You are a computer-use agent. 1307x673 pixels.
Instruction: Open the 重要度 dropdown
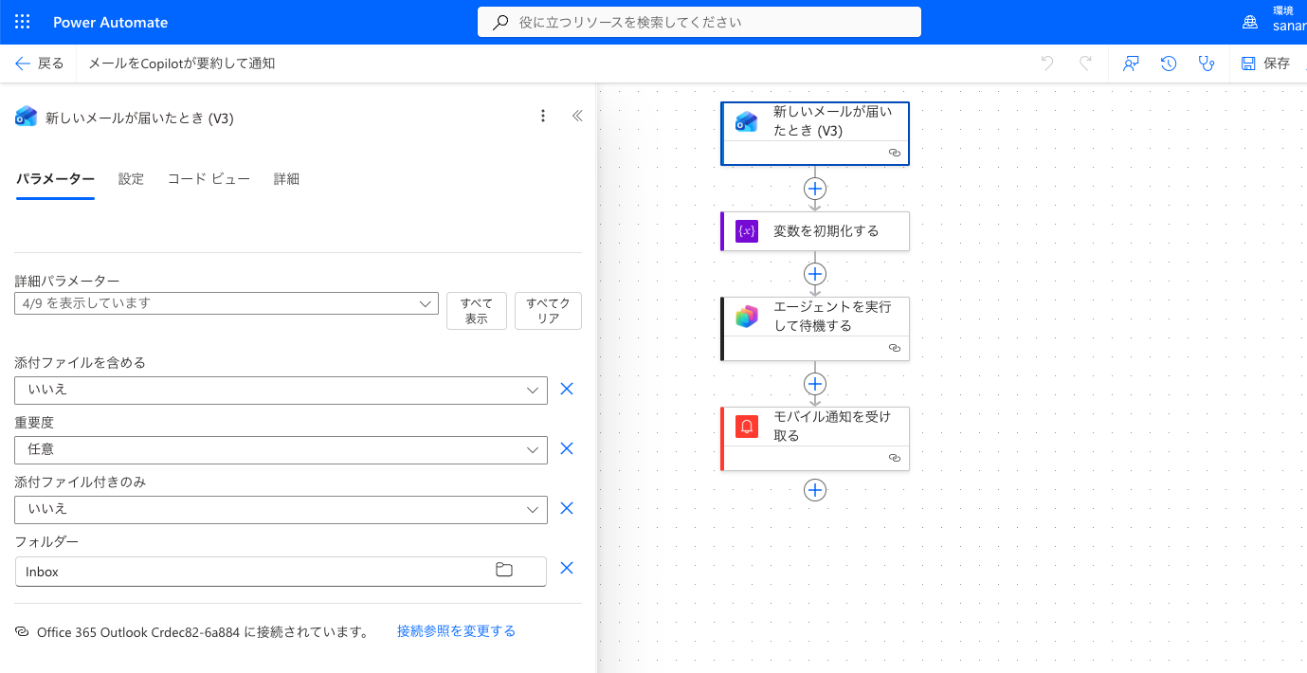click(281, 449)
